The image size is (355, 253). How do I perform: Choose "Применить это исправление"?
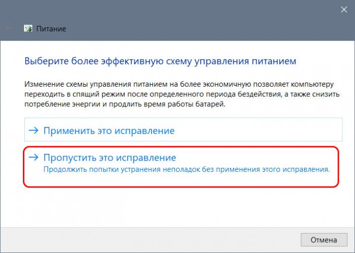click(x=184, y=130)
